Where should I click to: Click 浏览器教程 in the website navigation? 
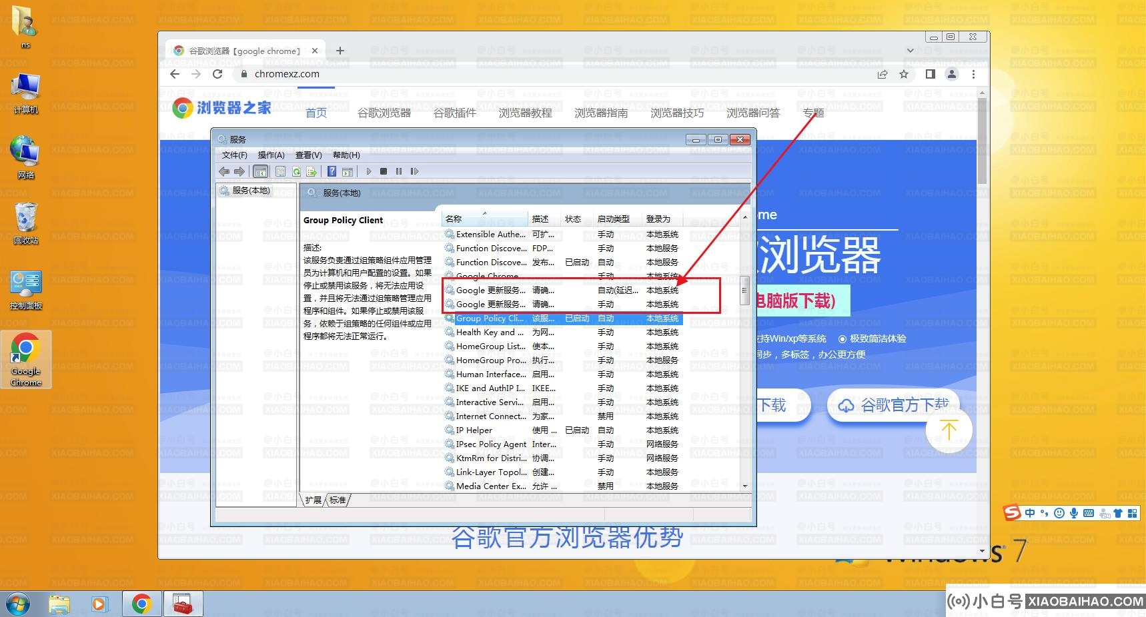(x=526, y=113)
